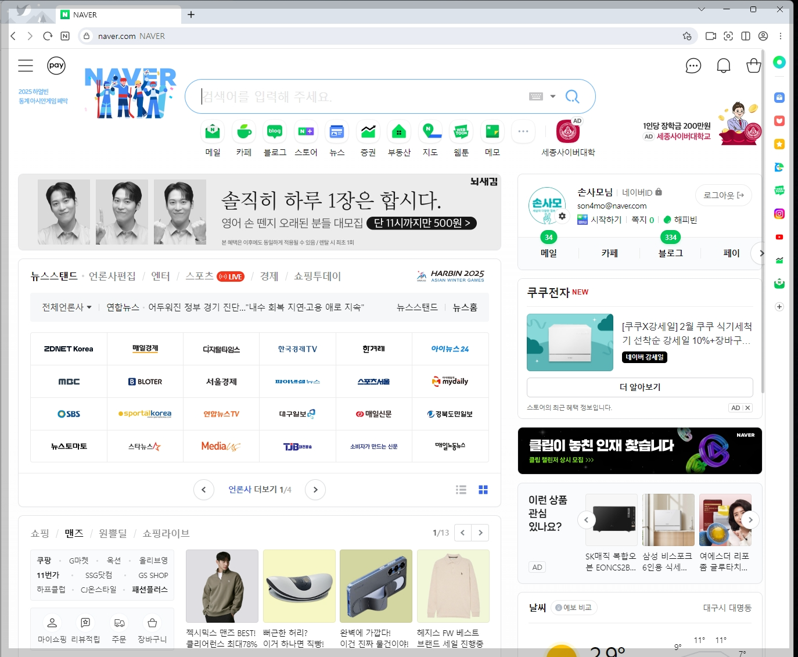Open the 카페 shortcut icon

[244, 132]
